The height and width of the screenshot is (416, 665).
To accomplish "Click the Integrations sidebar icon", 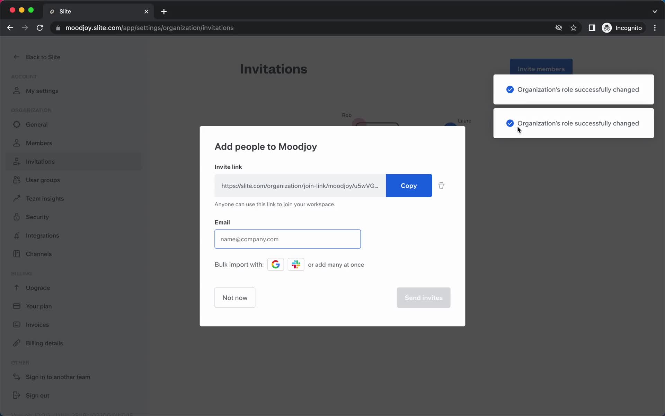I will 16,235.
